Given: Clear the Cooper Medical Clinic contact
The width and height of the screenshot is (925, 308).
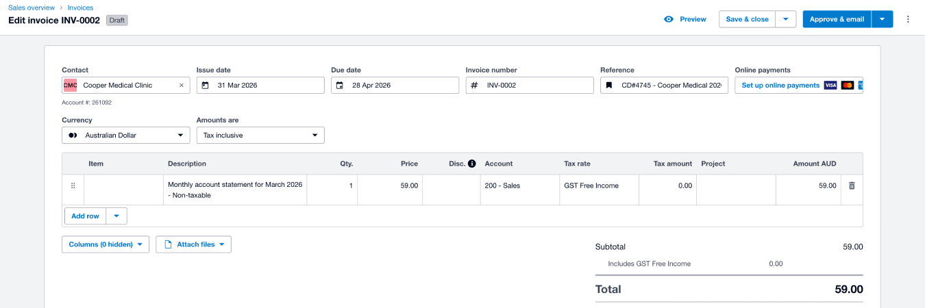Looking at the screenshot, I should (x=182, y=86).
